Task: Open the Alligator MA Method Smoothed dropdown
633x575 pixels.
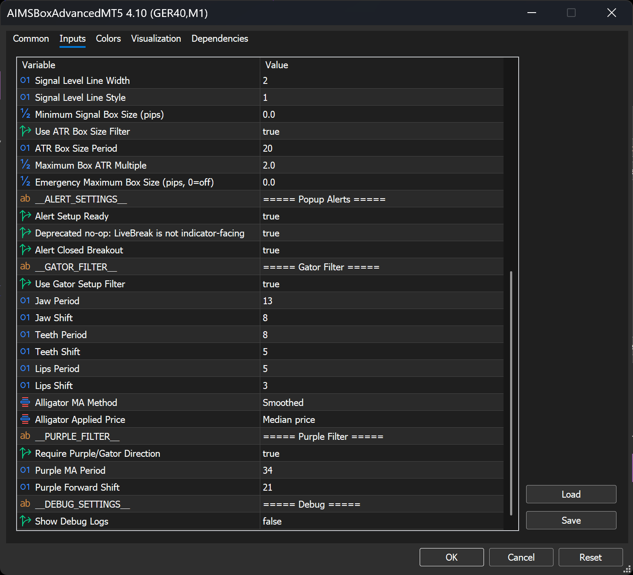Action: tap(381, 402)
